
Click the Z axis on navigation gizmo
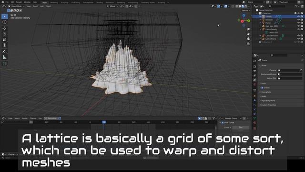244,15
